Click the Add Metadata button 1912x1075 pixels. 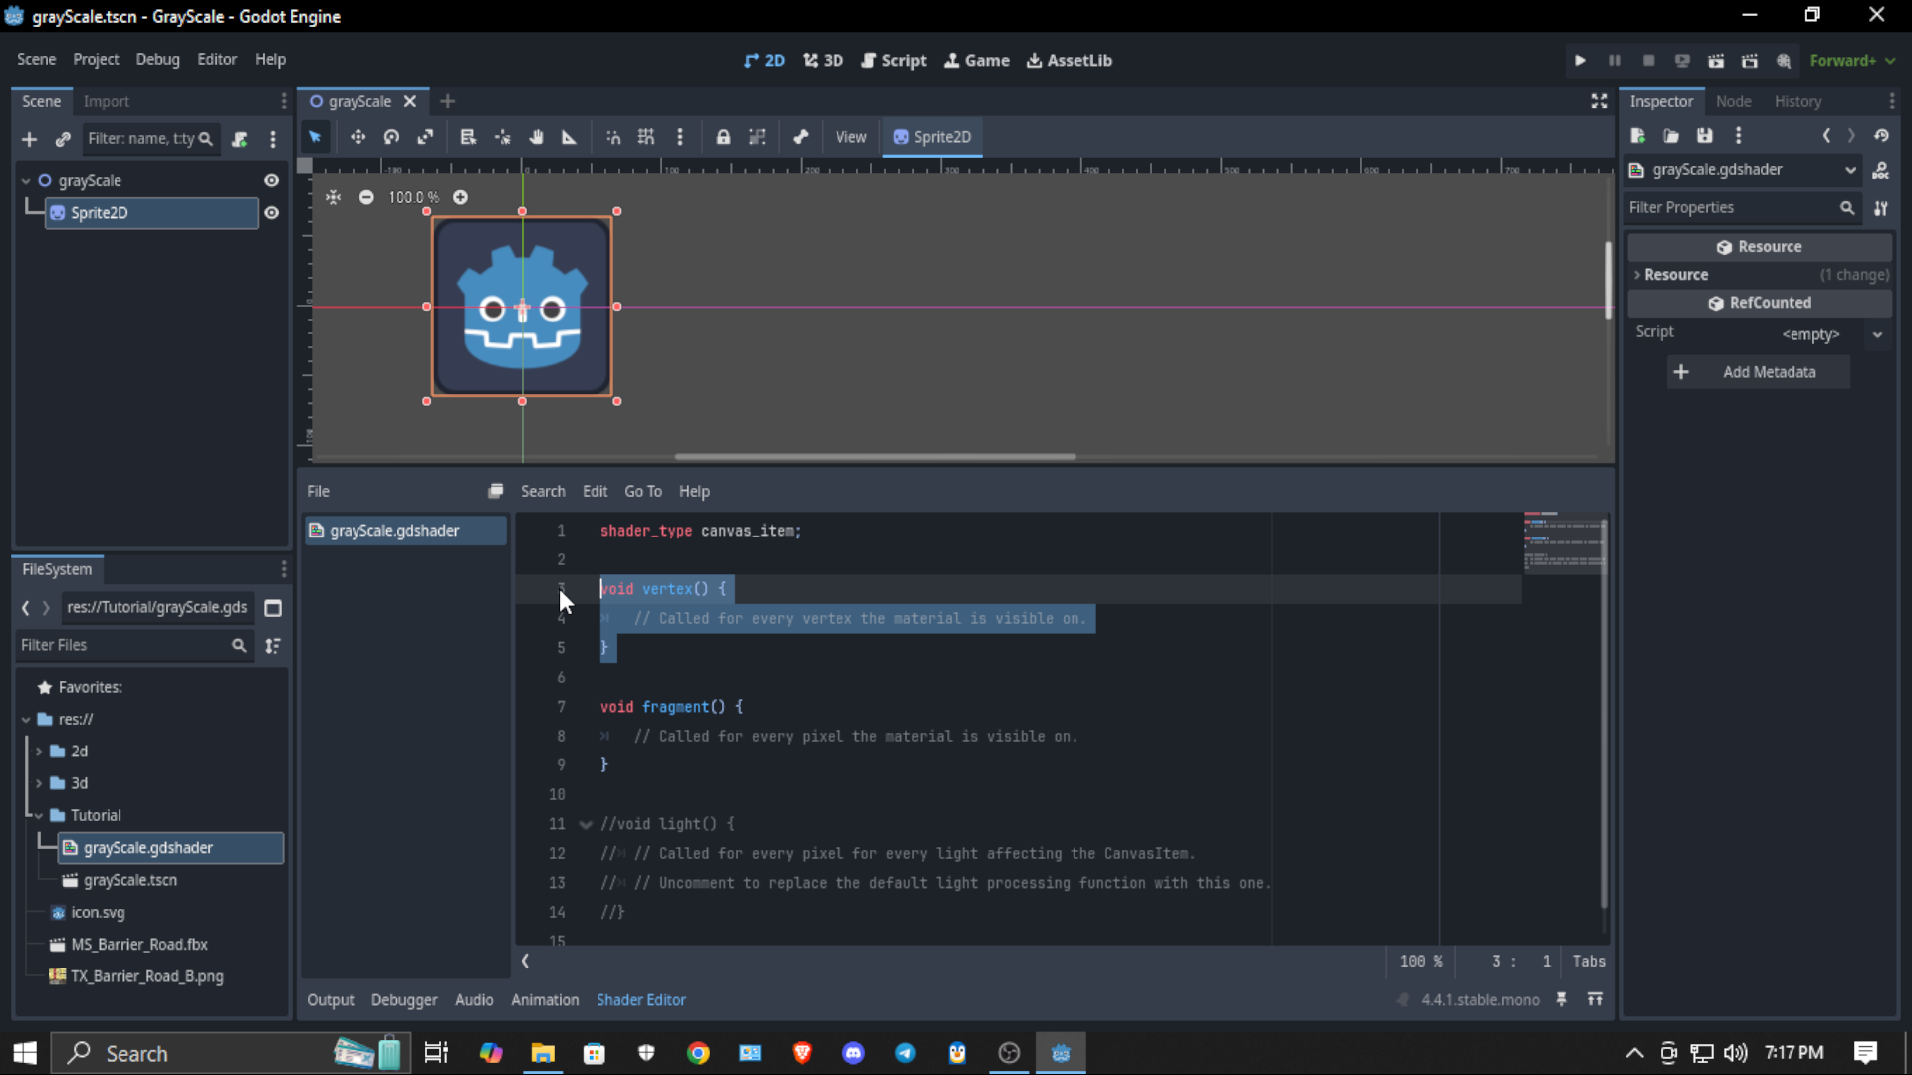point(1758,372)
